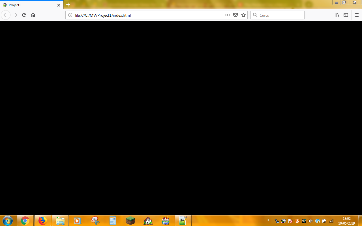Go back using the browser back arrow

coord(6,15)
